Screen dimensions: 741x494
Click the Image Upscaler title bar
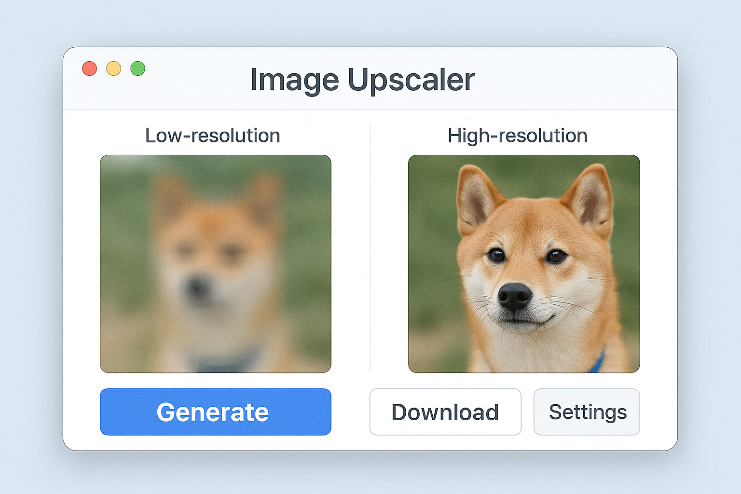[363, 80]
